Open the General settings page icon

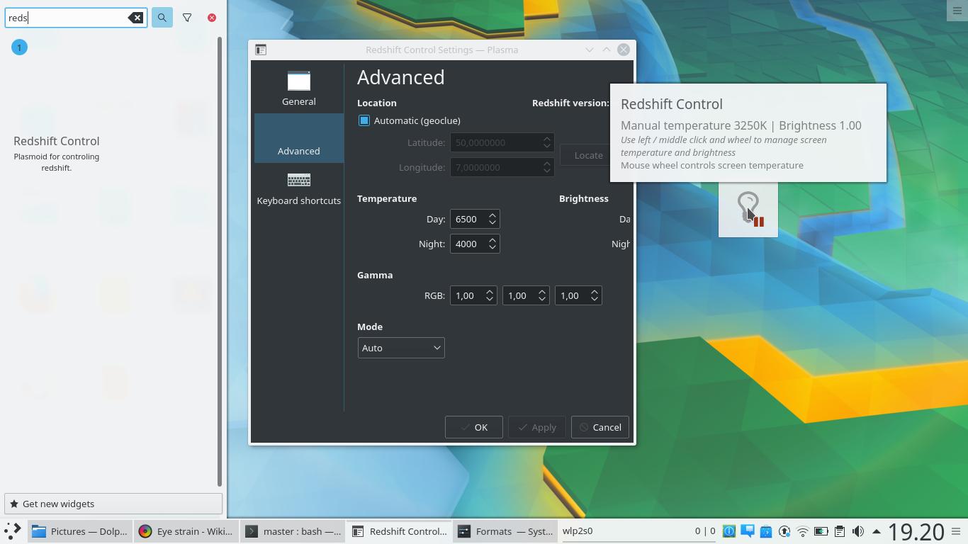tap(298, 81)
